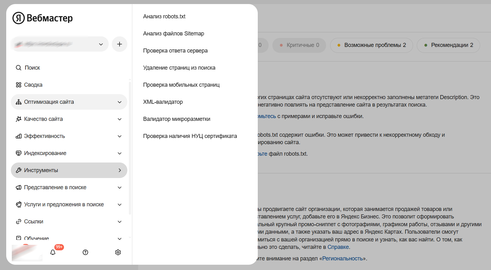Expand Индексирование chevron
Image resolution: width=491 pixels, height=270 pixels.
point(120,153)
